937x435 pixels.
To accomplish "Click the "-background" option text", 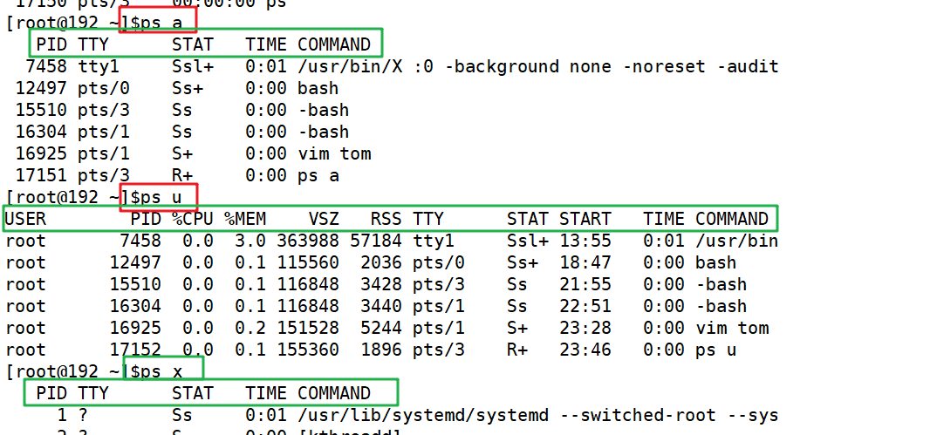I will 502,67.
